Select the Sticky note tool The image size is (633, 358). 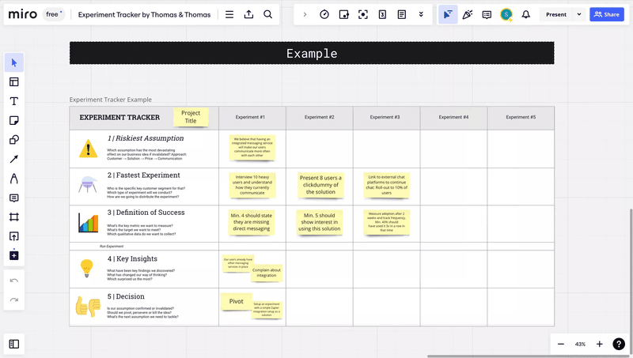click(x=14, y=121)
